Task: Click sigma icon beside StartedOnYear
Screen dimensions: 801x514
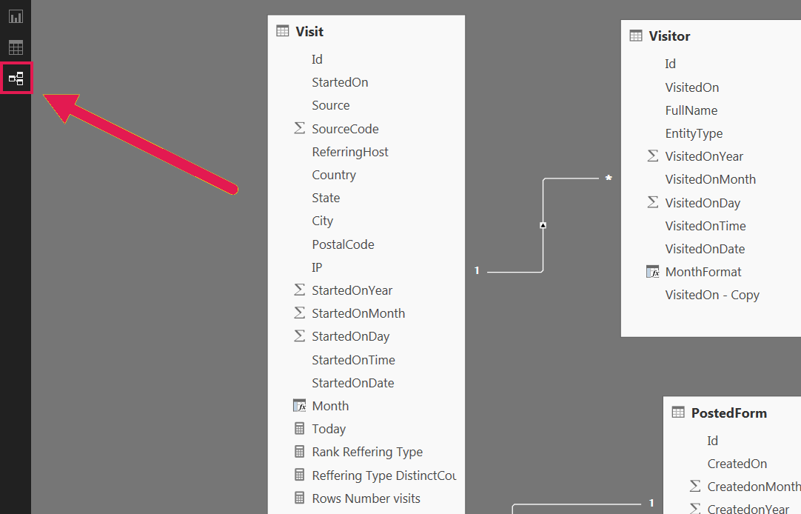Action: tap(299, 290)
